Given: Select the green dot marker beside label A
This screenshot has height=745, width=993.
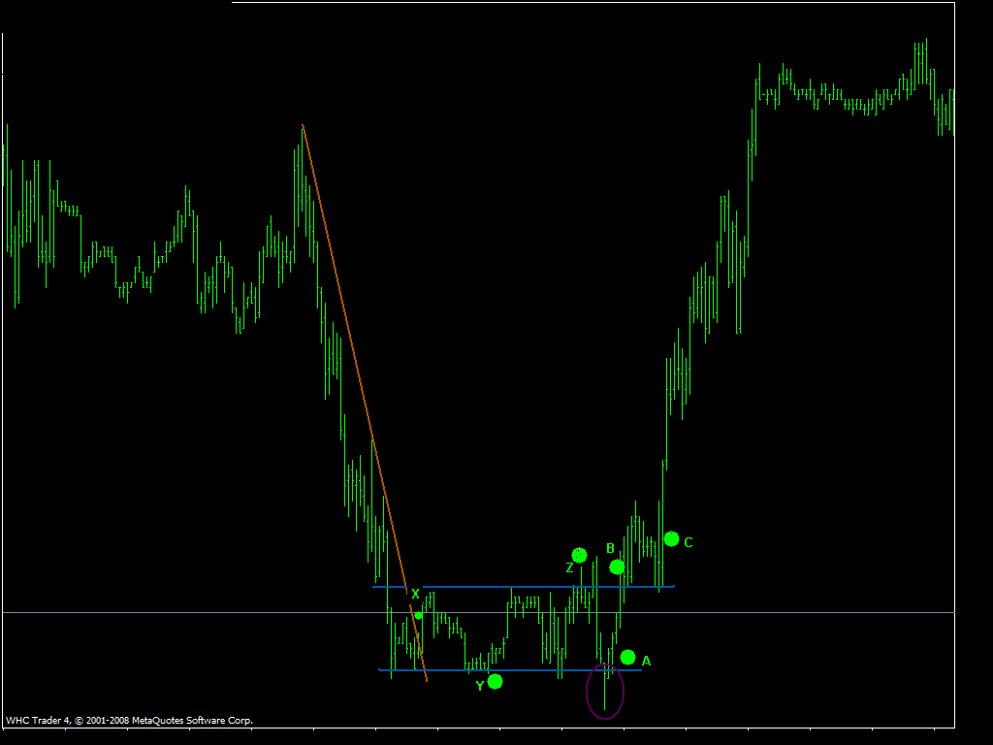Looking at the screenshot, I should coord(627,658).
